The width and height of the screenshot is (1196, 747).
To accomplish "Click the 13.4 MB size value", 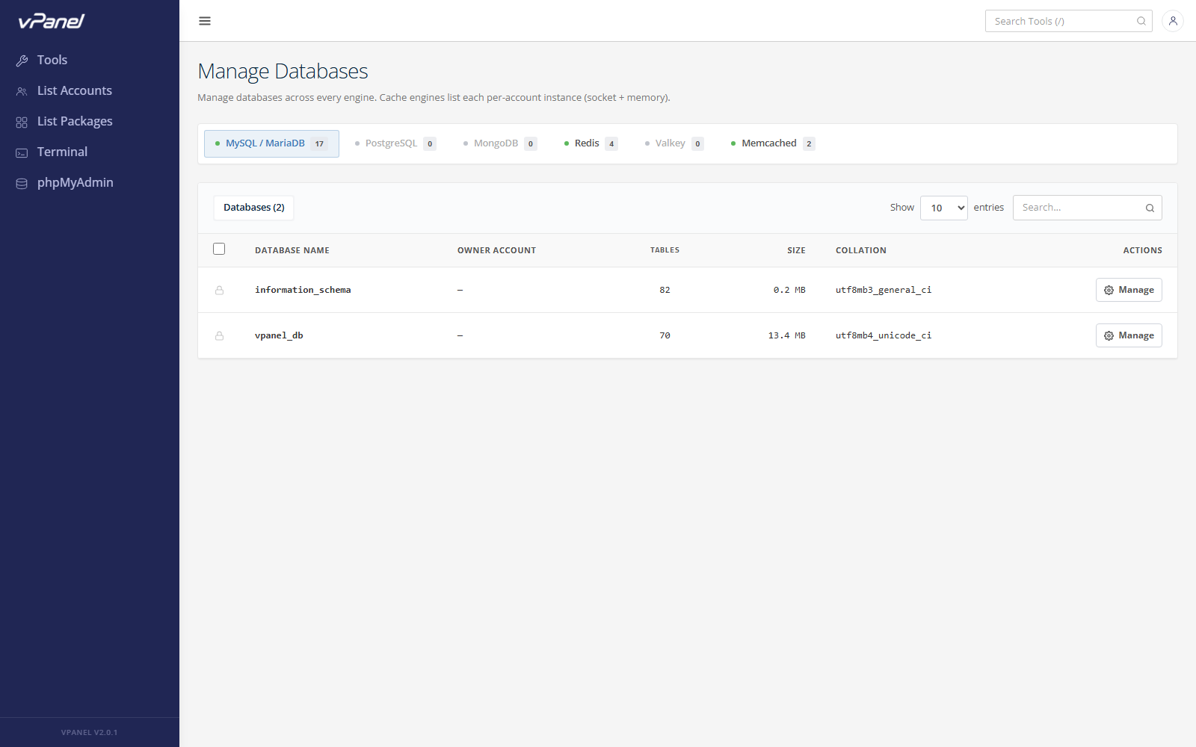I will (787, 335).
